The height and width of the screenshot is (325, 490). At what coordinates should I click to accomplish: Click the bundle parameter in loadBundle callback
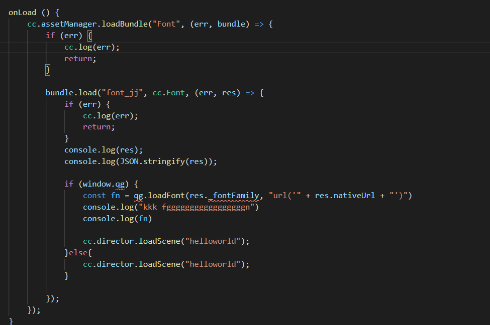pos(231,24)
